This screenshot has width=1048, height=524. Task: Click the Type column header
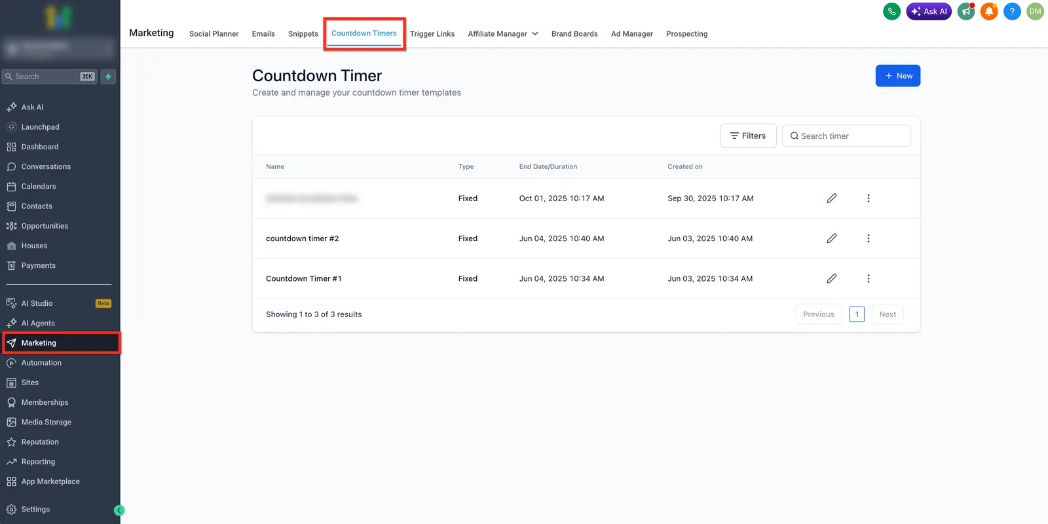[x=466, y=166]
